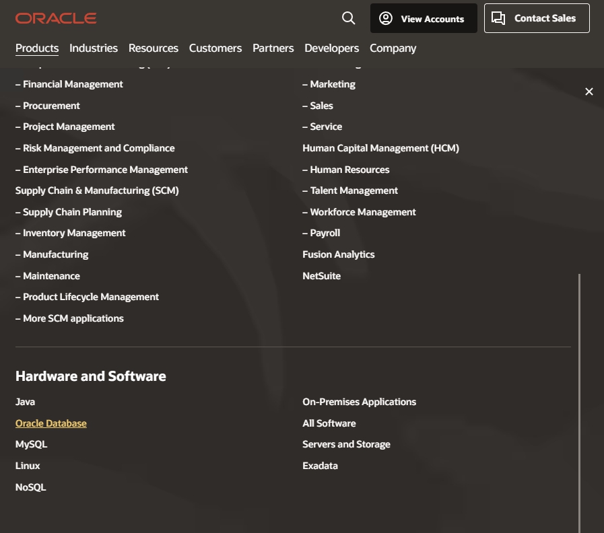604x533 pixels.
Task: Open the Exadata link
Action: tap(320, 466)
